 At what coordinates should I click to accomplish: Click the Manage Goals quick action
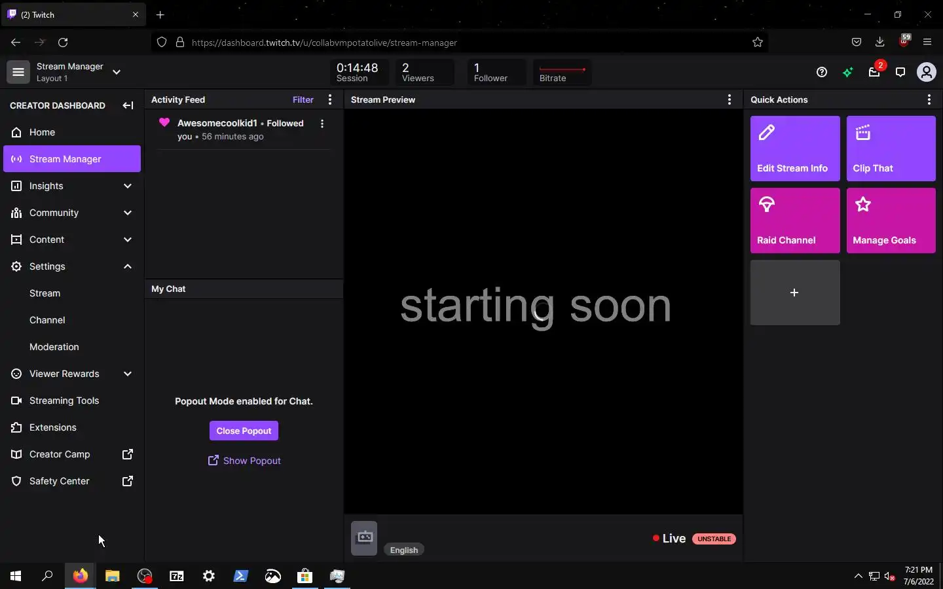[x=891, y=221]
